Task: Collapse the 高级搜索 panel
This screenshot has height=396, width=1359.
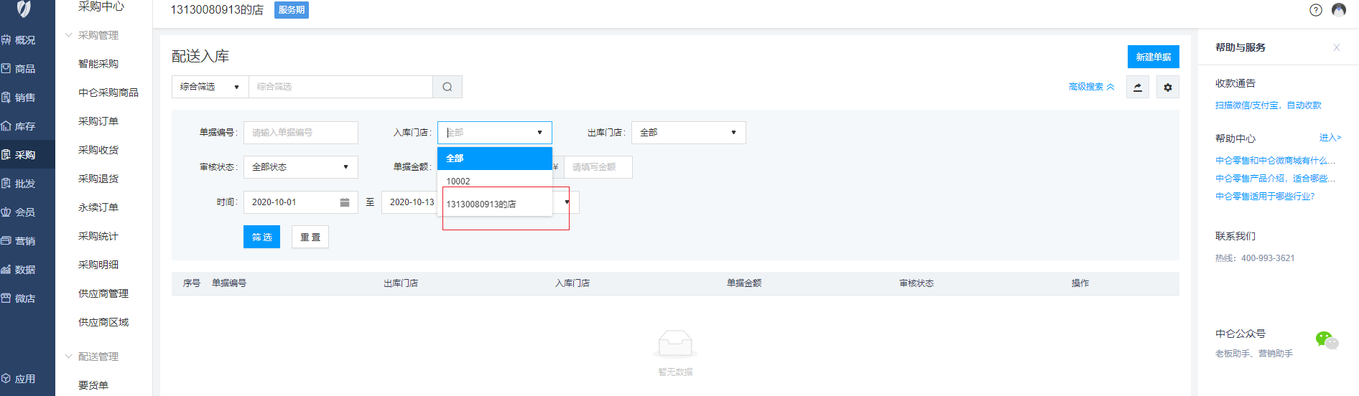Action: click(1091, 87)
